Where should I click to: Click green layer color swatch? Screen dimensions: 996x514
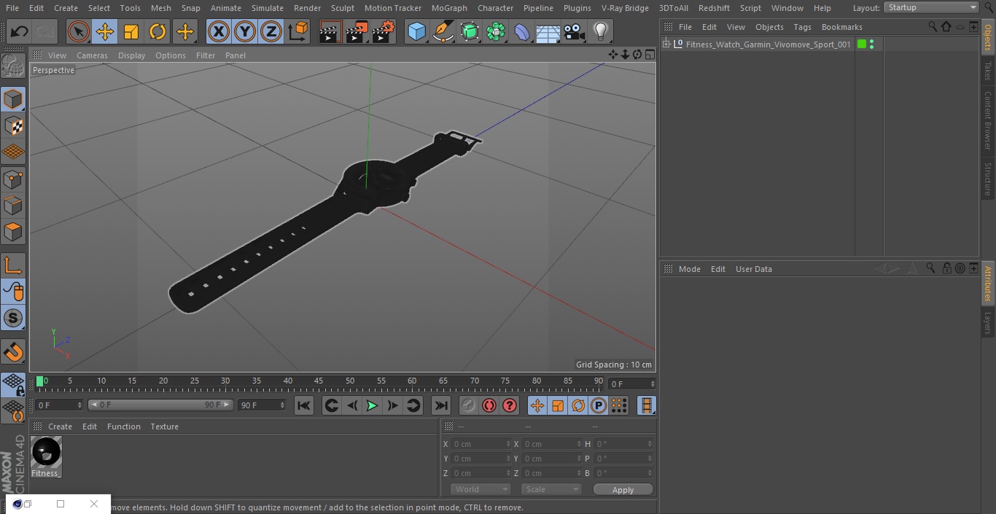tap(862, 44)
